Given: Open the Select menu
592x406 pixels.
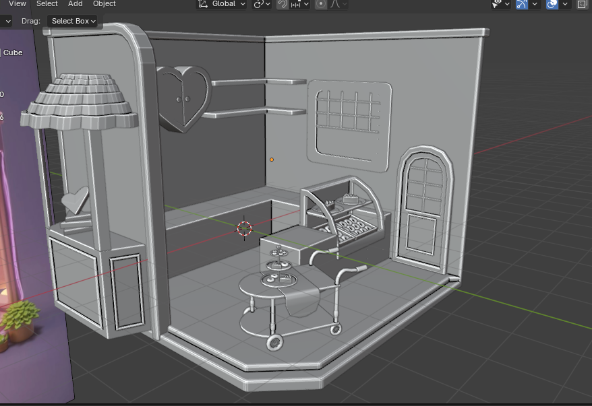Looking at the screenshot, I should pyautogui.click(x=47, y=4).
